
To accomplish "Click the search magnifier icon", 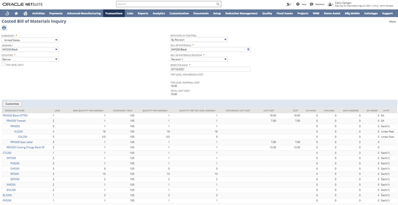I will tap(218, 4).
